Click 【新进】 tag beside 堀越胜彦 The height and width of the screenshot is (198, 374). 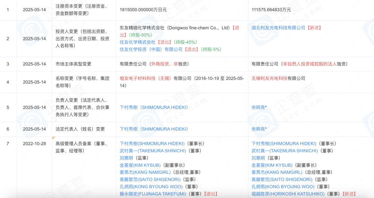point(349,194)
